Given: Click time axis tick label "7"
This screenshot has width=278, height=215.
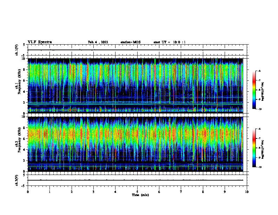Looking at the screenshot, I should pos(181,192).
